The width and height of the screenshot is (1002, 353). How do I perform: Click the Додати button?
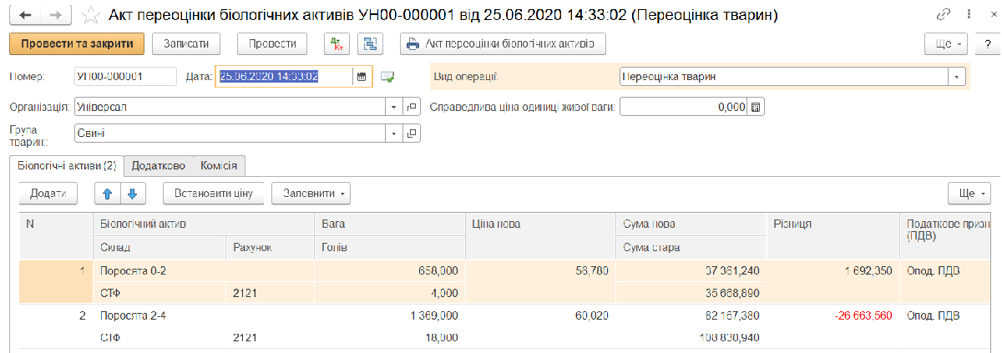coord(48,194)
